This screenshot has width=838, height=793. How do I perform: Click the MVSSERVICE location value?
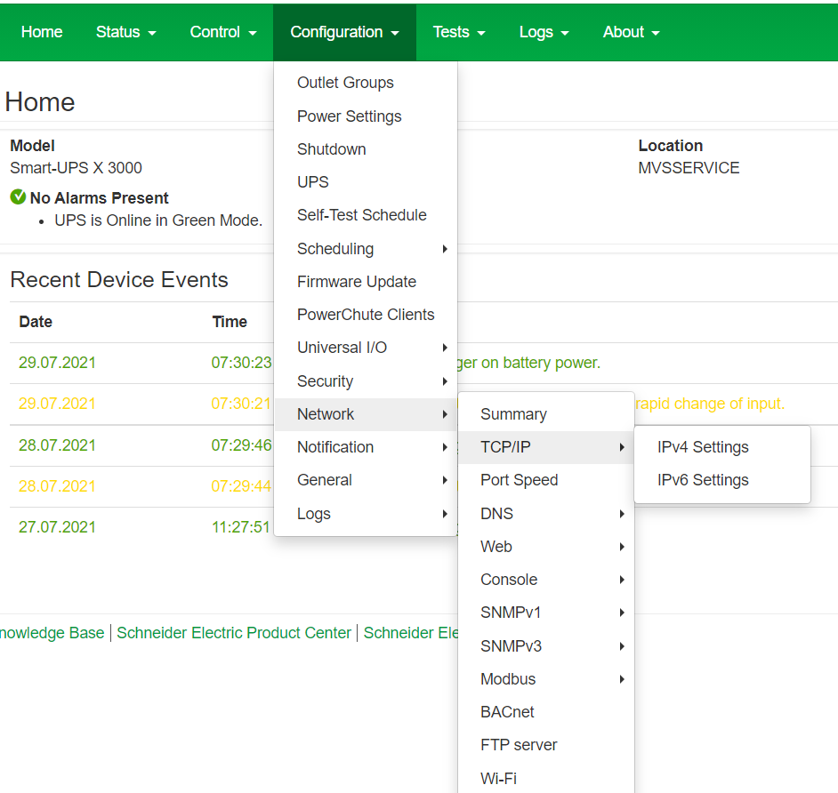click(x=689, y=168)
